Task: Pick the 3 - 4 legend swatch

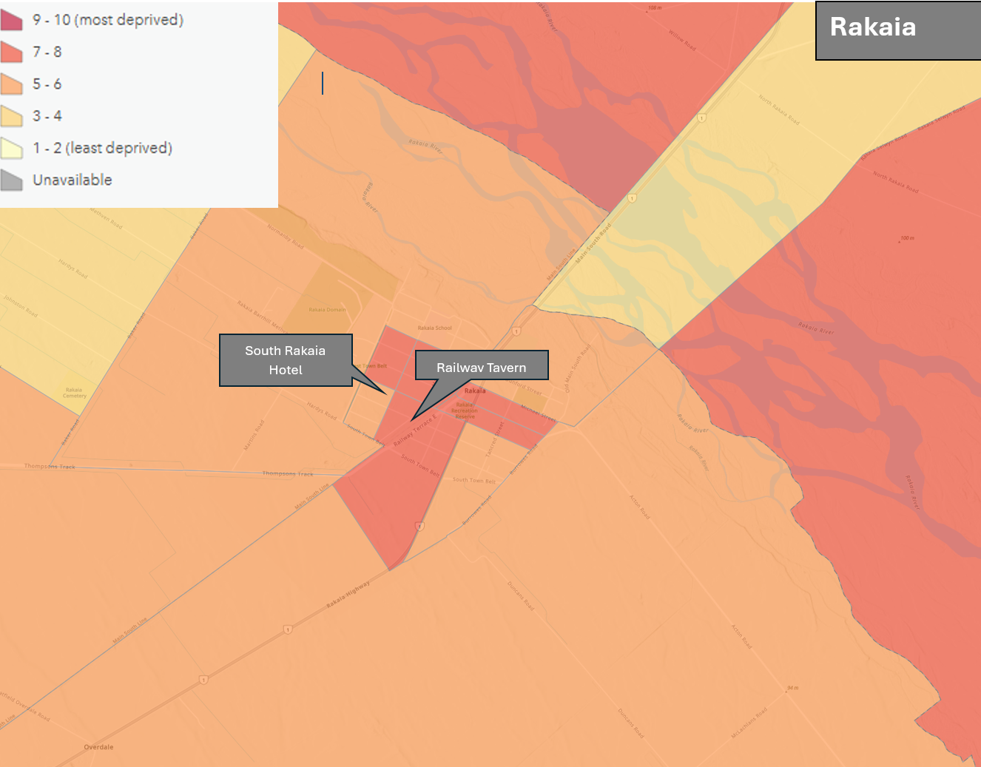Action: (x=12, y=116)
